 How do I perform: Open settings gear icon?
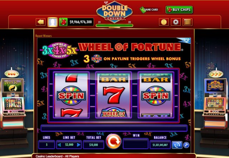176,22
